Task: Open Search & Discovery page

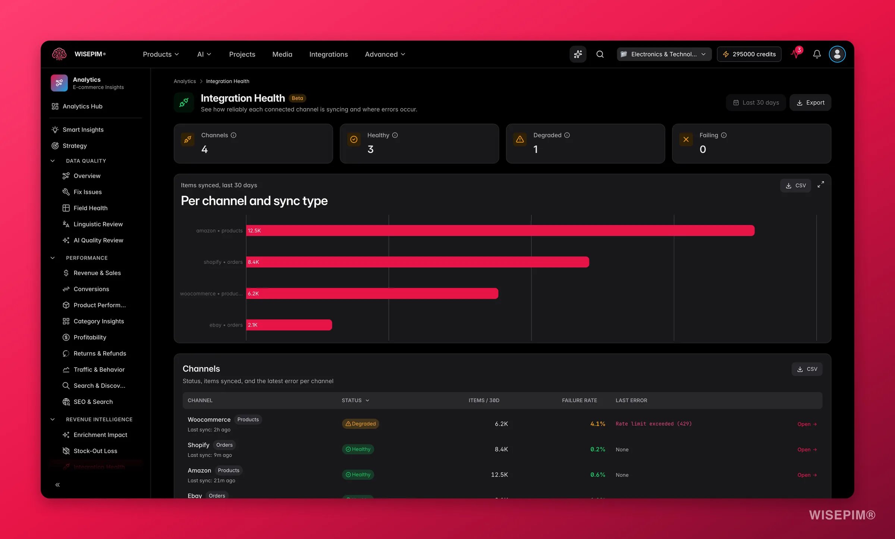Action: pyautogui.click(x=101, y=385)
